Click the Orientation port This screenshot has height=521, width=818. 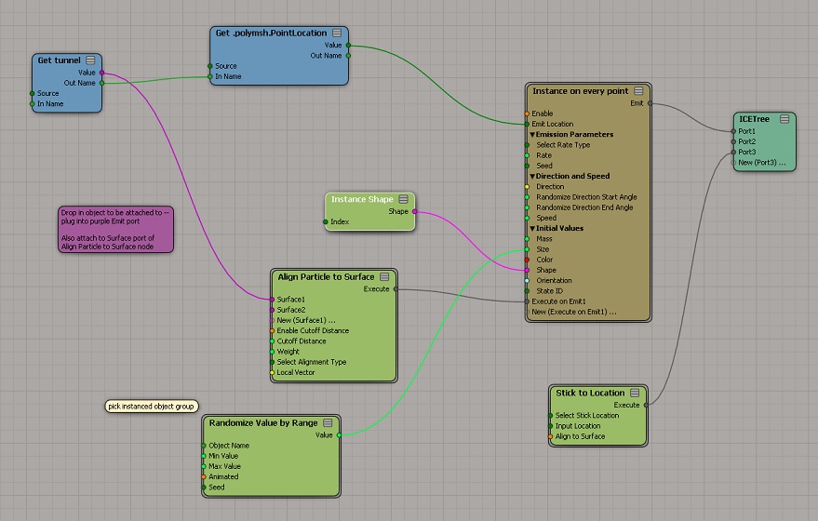coord(527,281)
